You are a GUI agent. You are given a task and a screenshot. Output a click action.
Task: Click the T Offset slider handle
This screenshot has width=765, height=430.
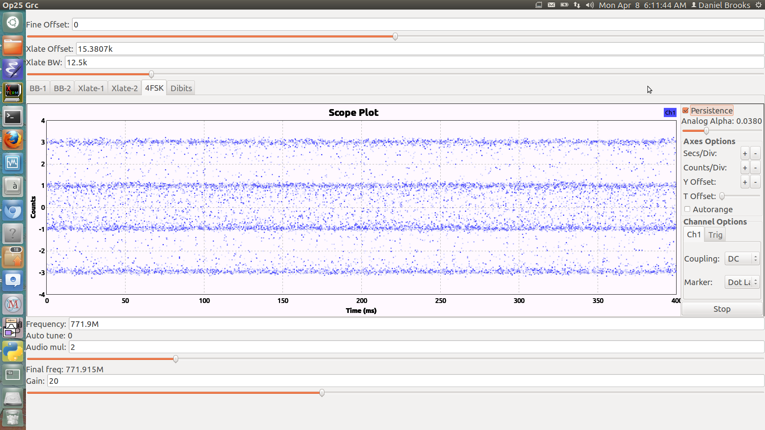pyautogui.click(x=722, y=196)
